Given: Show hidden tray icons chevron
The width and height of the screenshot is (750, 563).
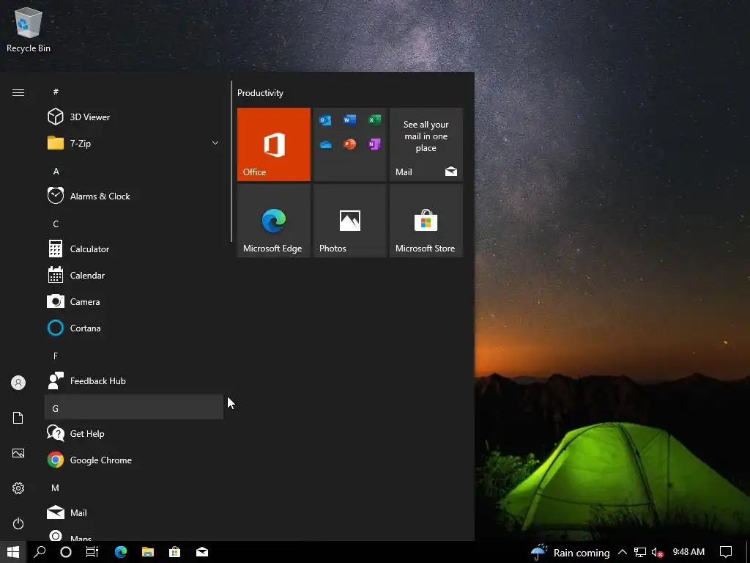Looking at the screenshot, I should (x=623, y=552).
